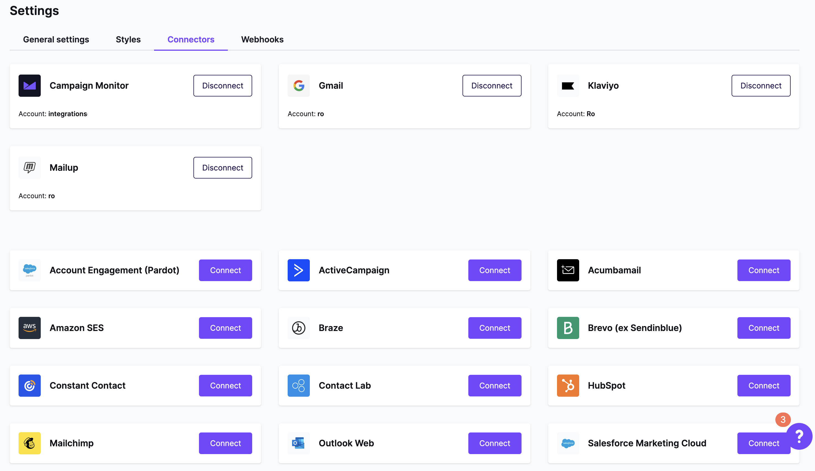Click the Salesforce Marketing Cloud logo icon
815x471 pixels.
coord(568,443)
